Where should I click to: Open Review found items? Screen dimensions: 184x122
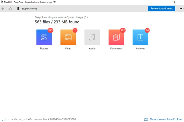click(x=161, y=9)
